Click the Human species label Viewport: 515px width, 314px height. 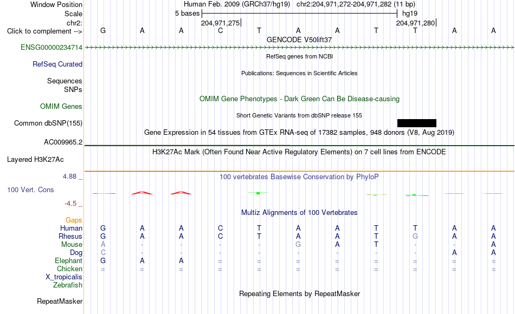tap(71, 228)
